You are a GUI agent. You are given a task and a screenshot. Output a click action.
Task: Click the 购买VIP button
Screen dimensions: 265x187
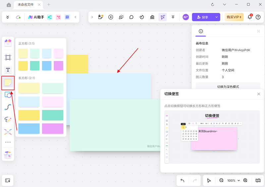[234, 17]
